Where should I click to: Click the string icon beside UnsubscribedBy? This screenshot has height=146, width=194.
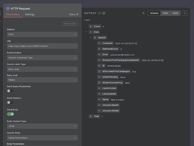(99, 111)
